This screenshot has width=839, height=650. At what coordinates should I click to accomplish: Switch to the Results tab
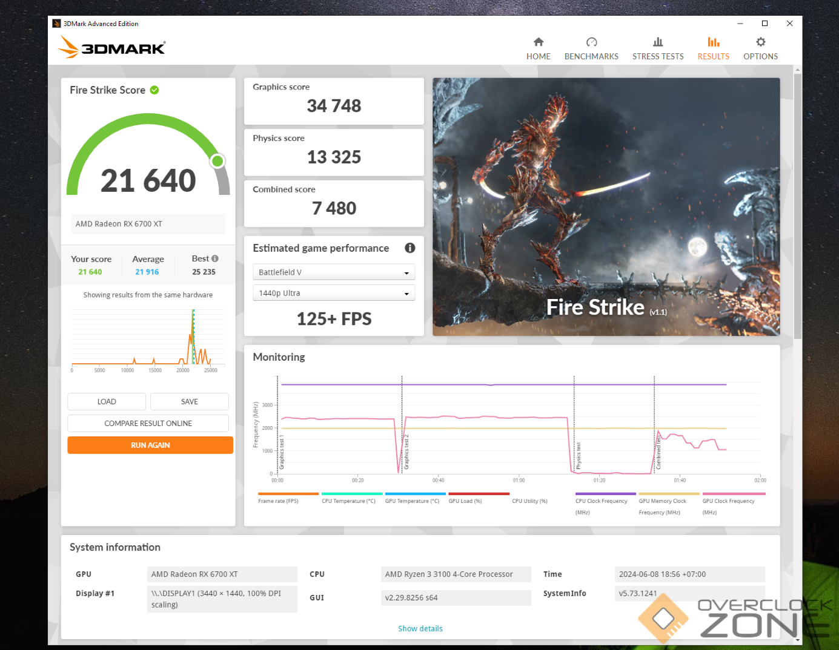tap(713, 48)
